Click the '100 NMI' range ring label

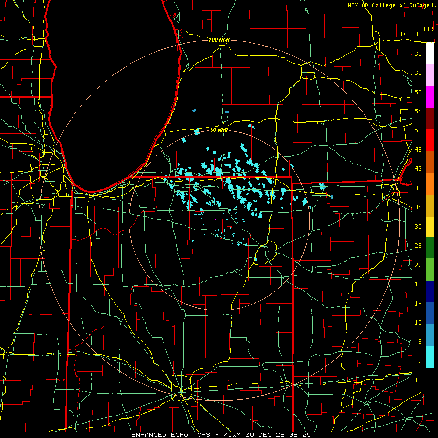[x=219, y=40]
